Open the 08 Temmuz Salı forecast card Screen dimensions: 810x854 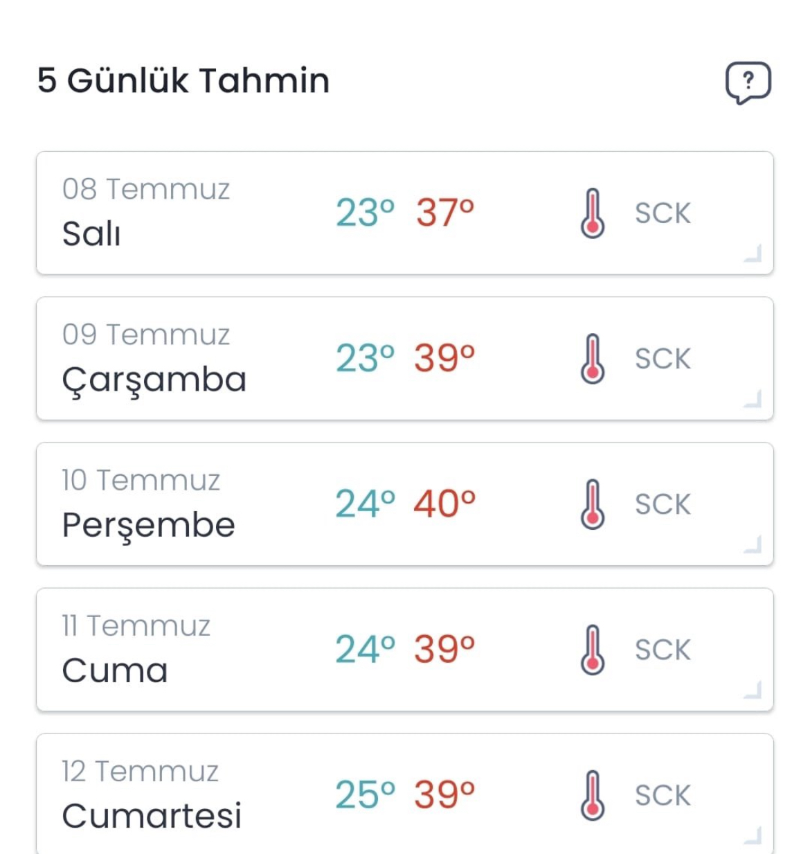coord(405,213)
